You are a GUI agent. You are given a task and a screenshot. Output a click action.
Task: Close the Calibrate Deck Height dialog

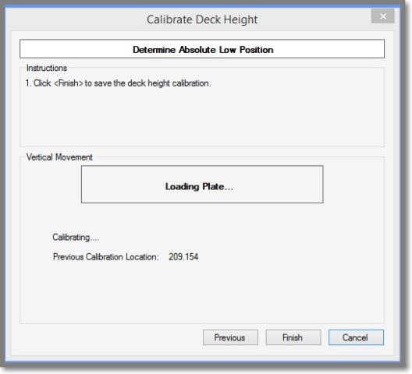[x=383, y=16]
